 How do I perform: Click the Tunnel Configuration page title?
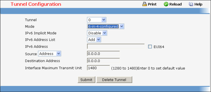coord(36,4)
